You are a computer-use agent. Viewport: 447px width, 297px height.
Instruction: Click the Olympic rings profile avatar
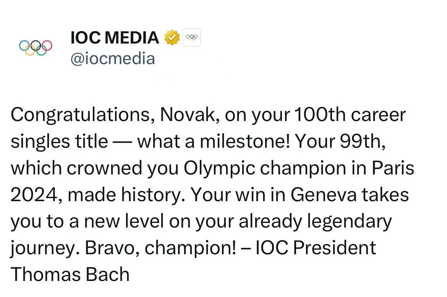[35, 47]
